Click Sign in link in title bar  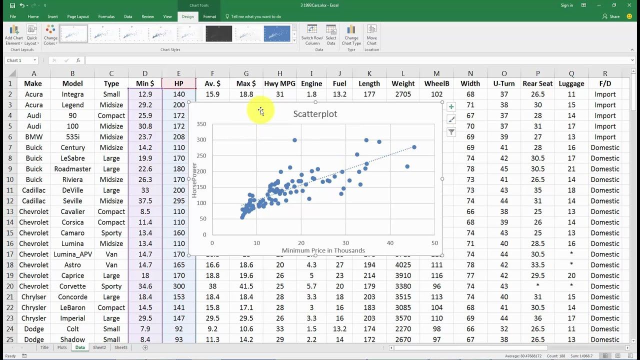click(566, 5)
